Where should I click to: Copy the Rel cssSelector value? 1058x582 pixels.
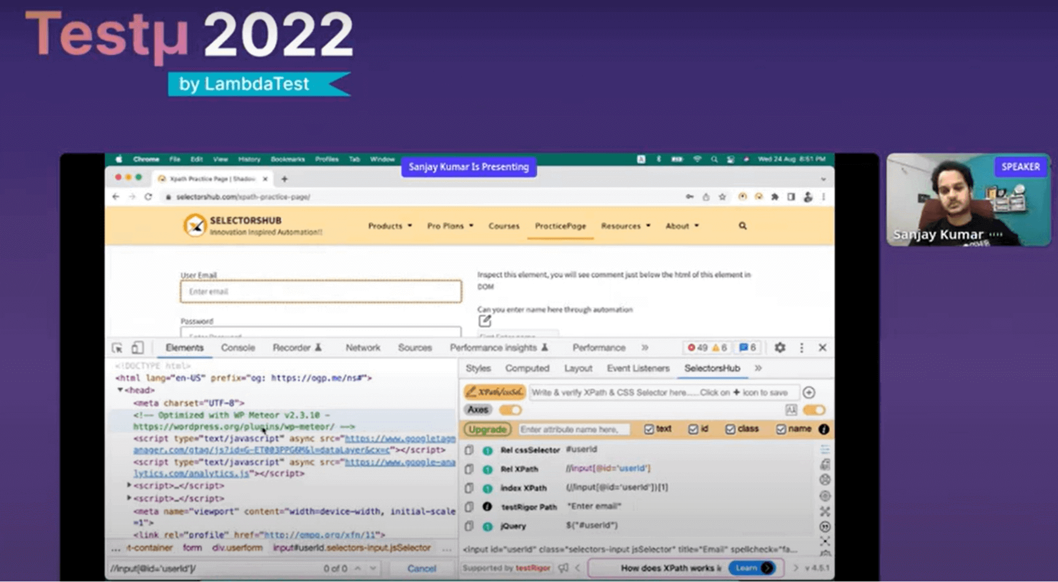469,450
